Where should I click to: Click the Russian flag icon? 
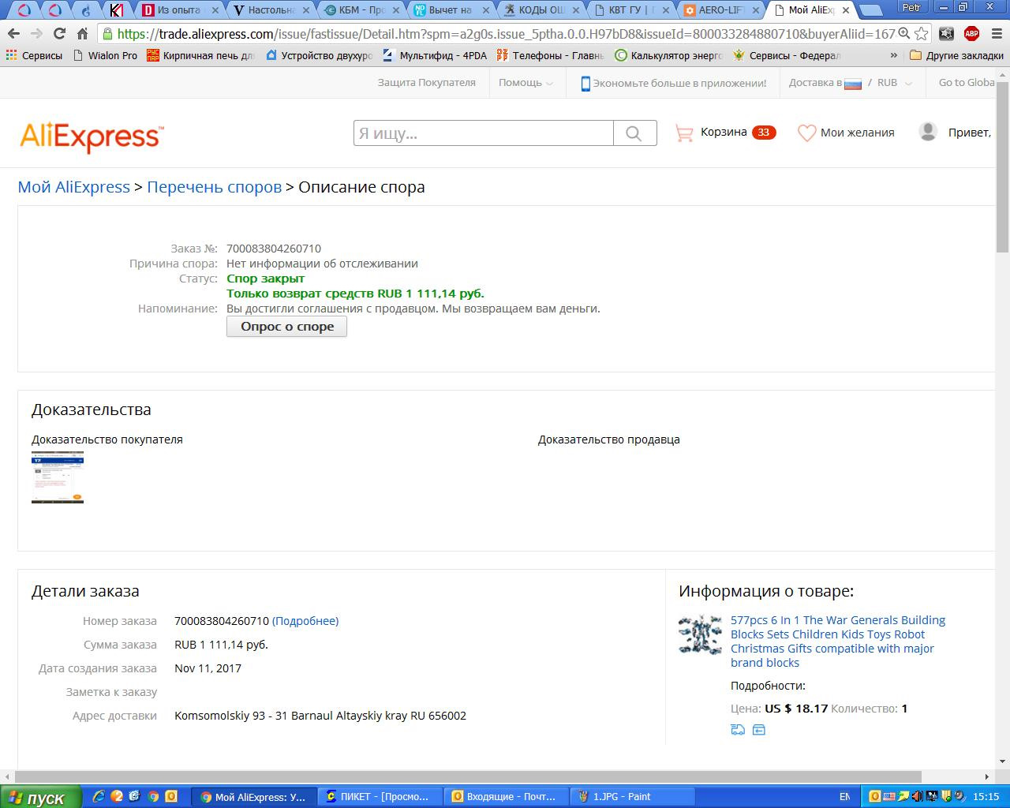tap(853, 83)
